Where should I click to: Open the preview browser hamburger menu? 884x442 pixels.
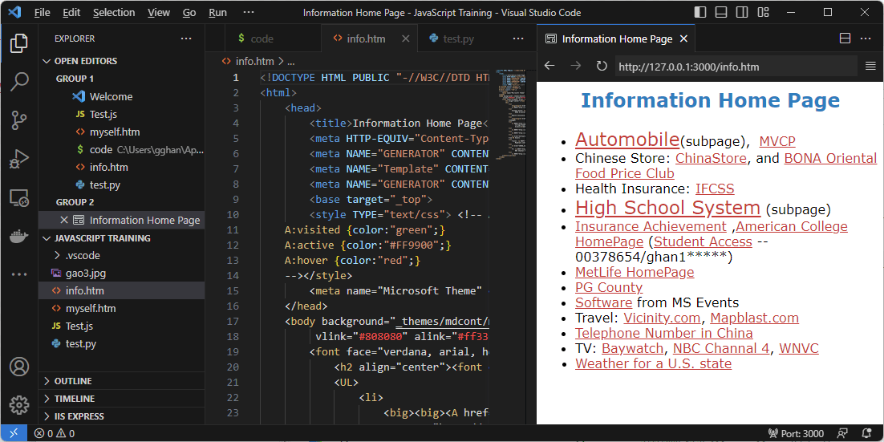[x=870, y=67]
